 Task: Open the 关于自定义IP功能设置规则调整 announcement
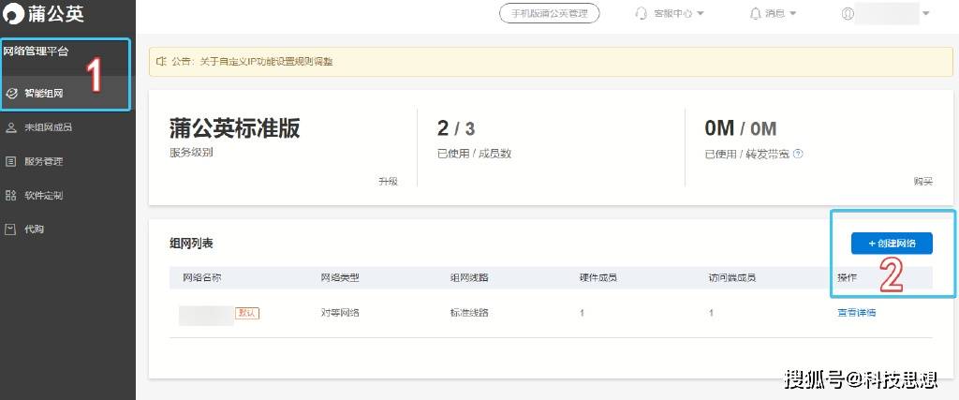pos(266,61)
